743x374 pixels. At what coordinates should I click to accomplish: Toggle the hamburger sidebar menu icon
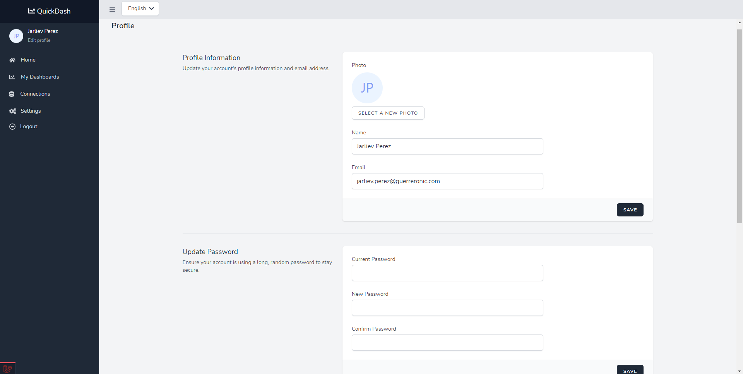112,10
